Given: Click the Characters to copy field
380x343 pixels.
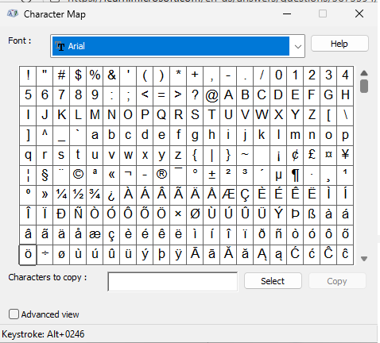Looking at the screenshot, I should pyautogui.click(x=173, y=282).
